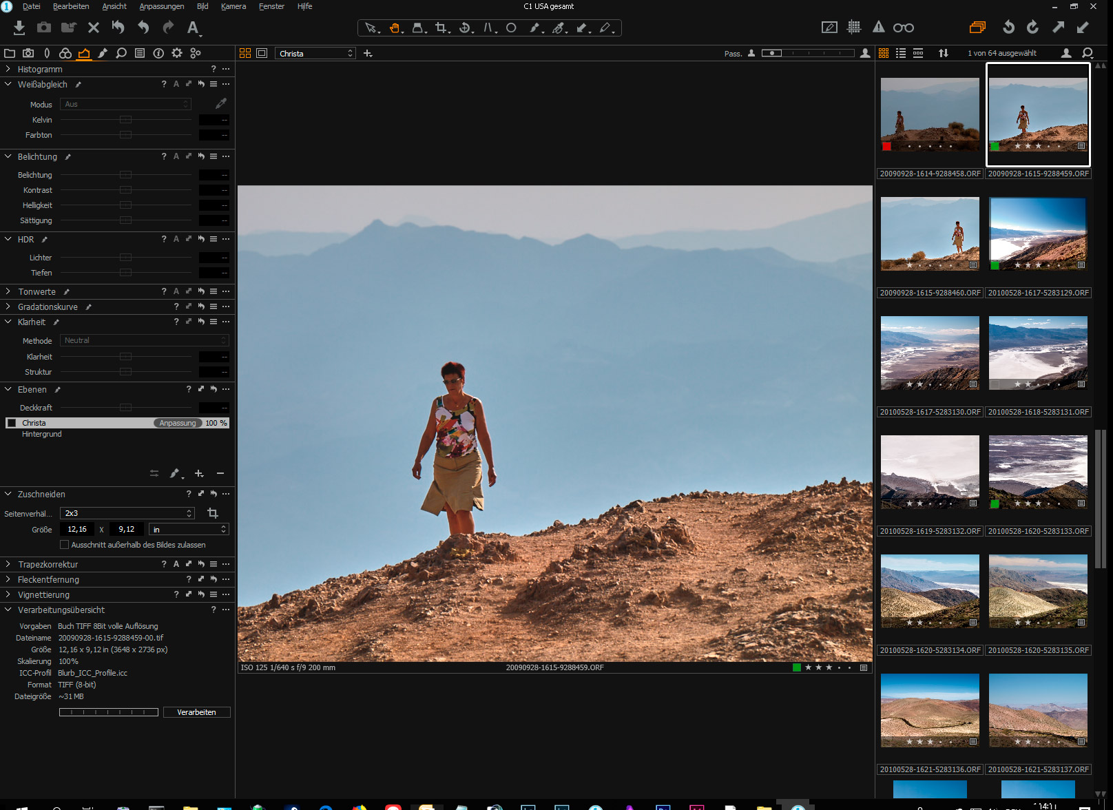
Task: Open the Christa layer selector dropdown
Action: [315, 53]
